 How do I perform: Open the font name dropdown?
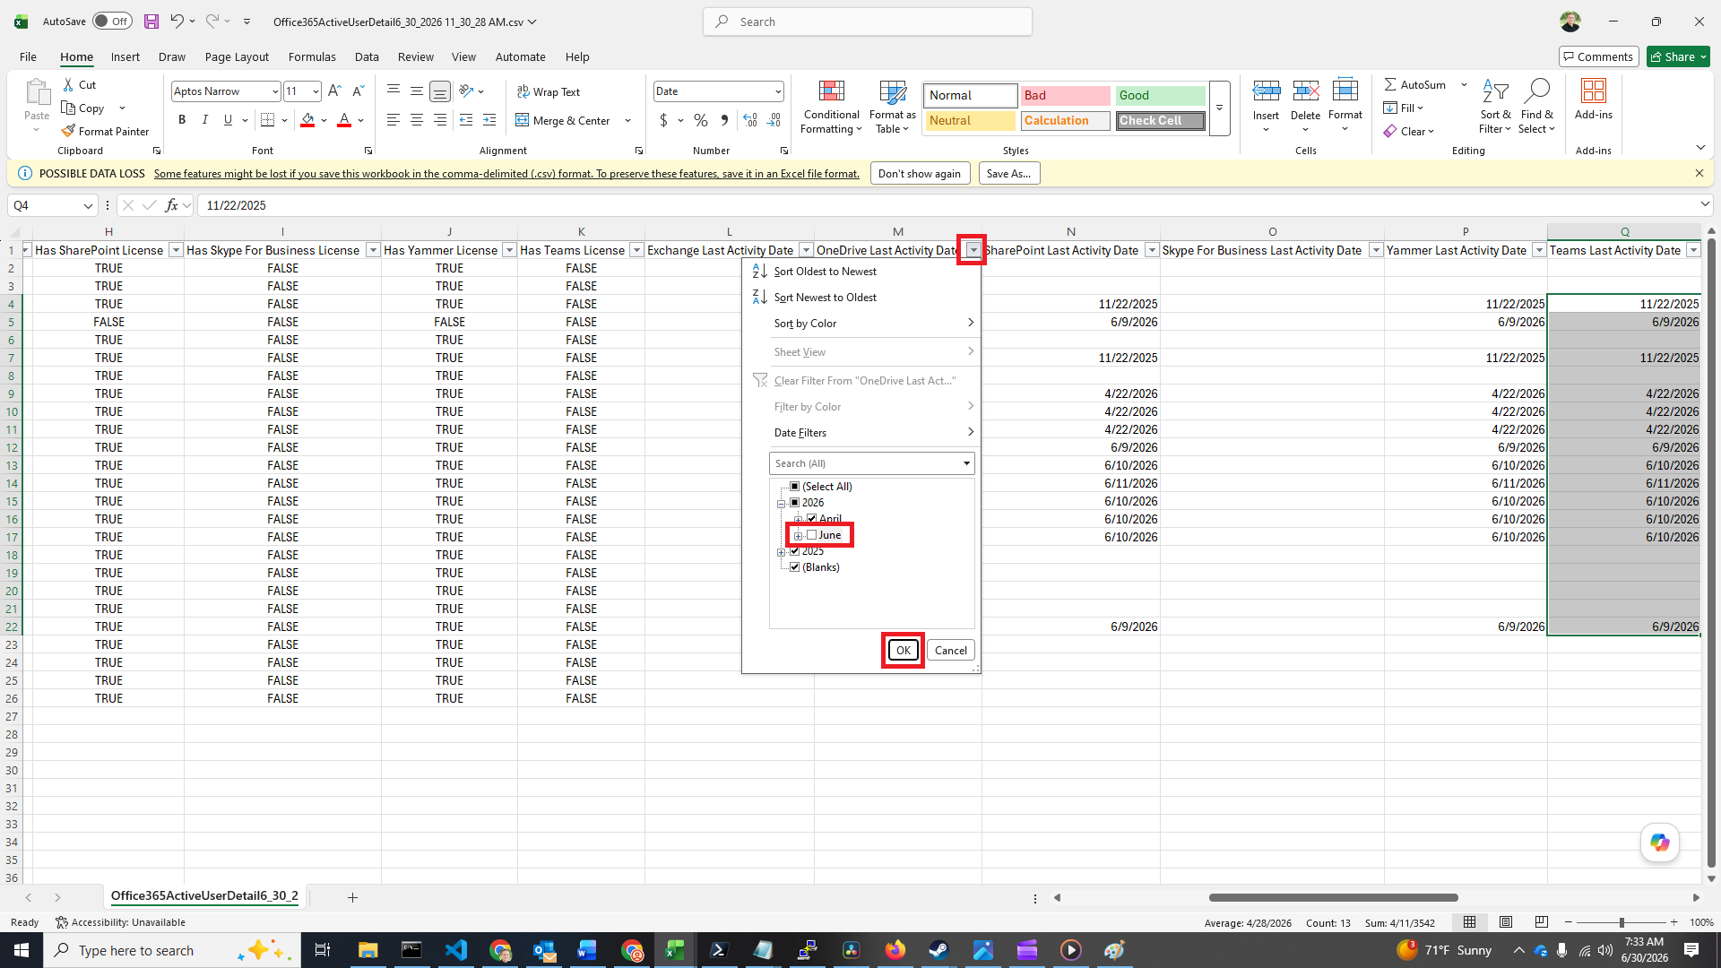coord(274,91)
